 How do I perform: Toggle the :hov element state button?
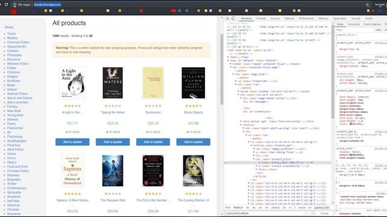[379, 30]
